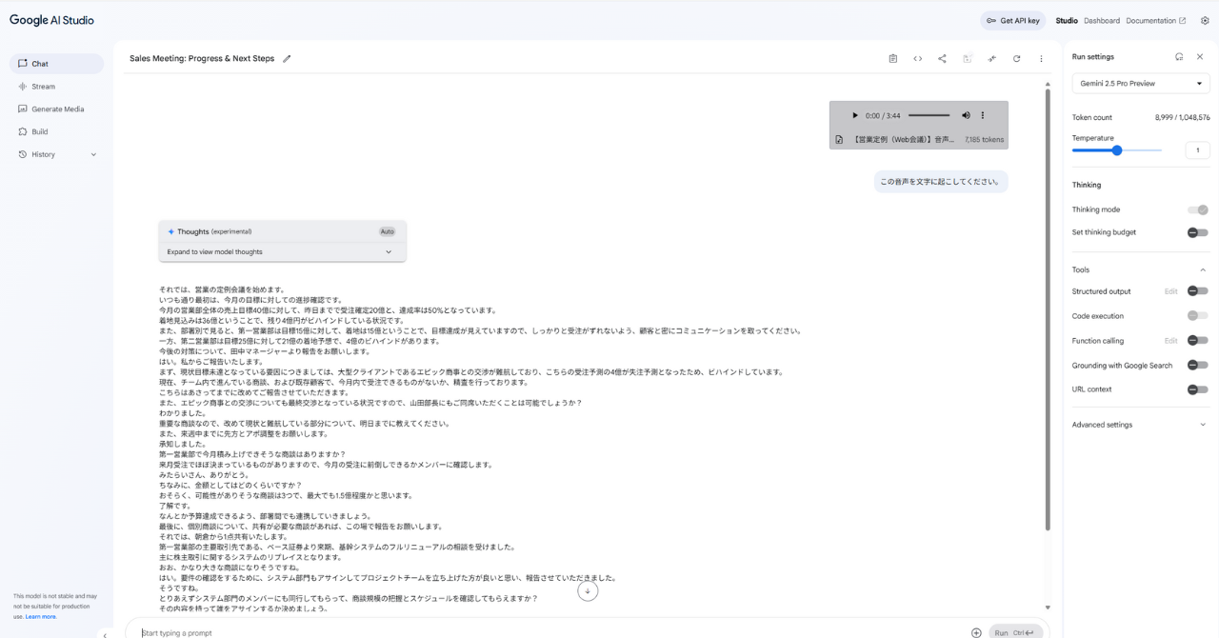Enable the URL context toggle
This screenshot has height=638, width=1219.
pyautogui.click(x=1197, y=389)
